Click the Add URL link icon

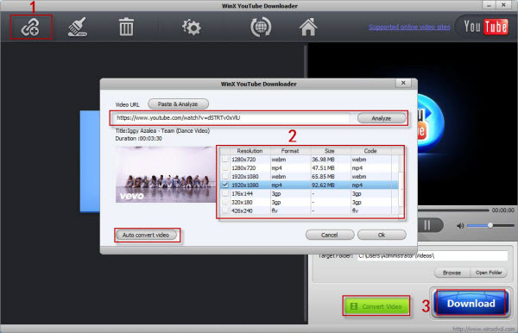tap(30, 27)
